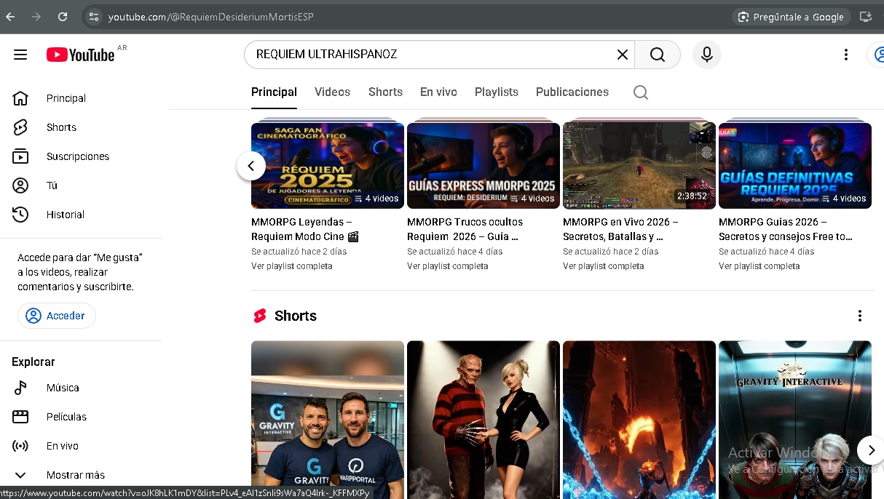Viewport: 884px width, 499px height.
Task: Open YouTube settings three-dot menu
Action: pos(845,55)
